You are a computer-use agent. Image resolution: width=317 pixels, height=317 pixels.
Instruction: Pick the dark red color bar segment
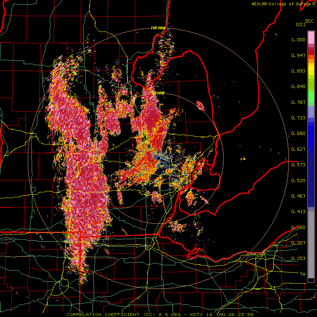pos(311,52)
